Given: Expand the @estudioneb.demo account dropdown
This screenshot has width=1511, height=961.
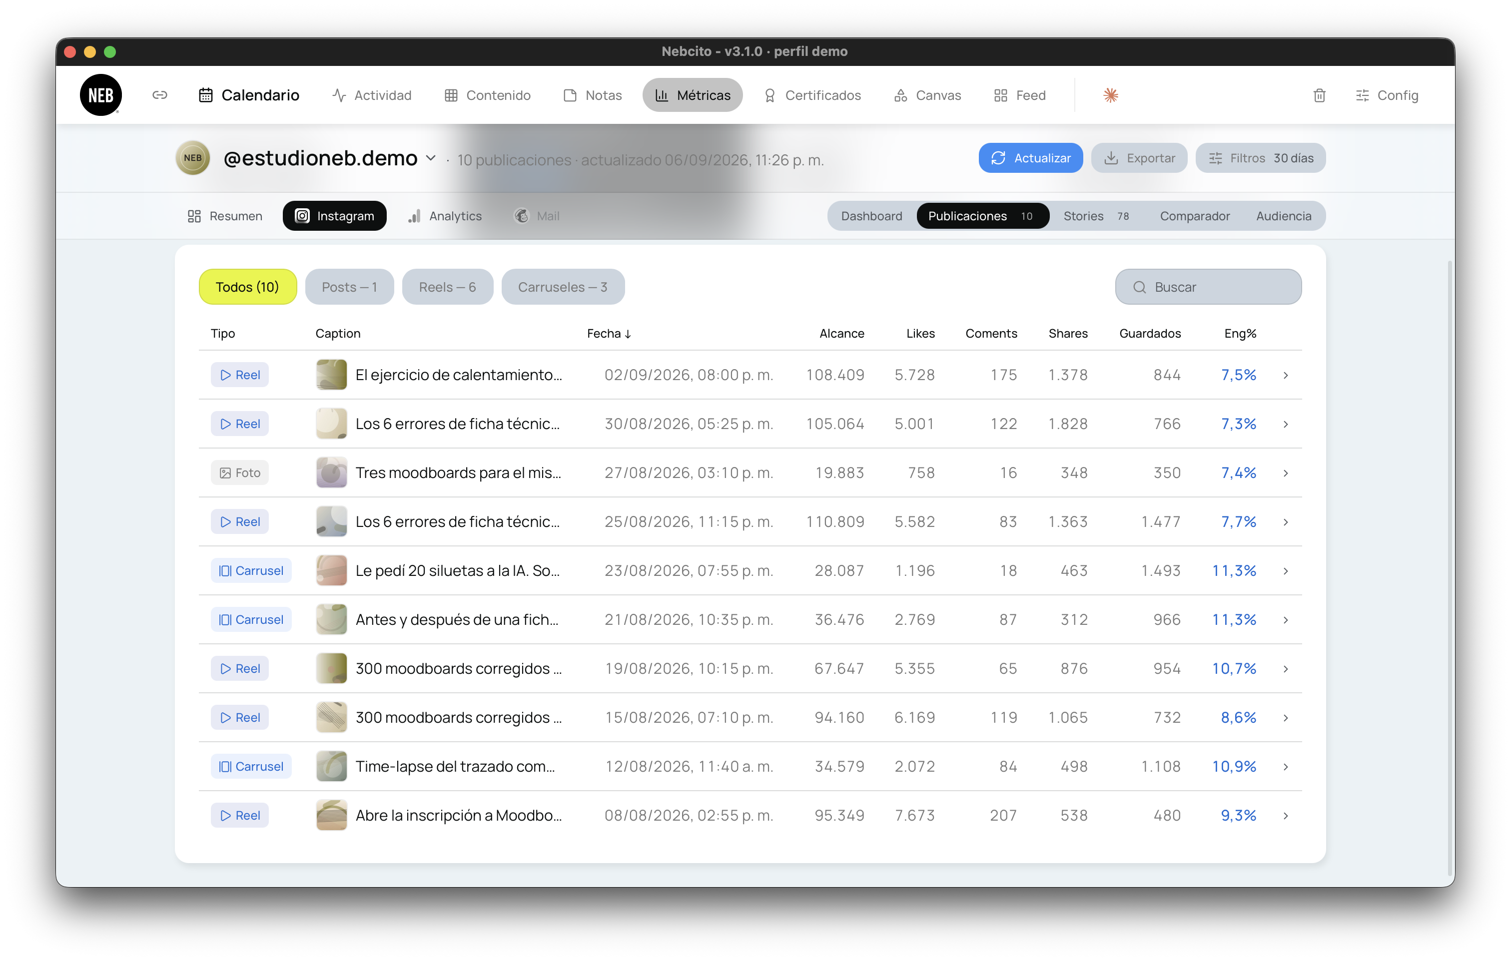Looking at the screenshot, I should click(430, 158).
